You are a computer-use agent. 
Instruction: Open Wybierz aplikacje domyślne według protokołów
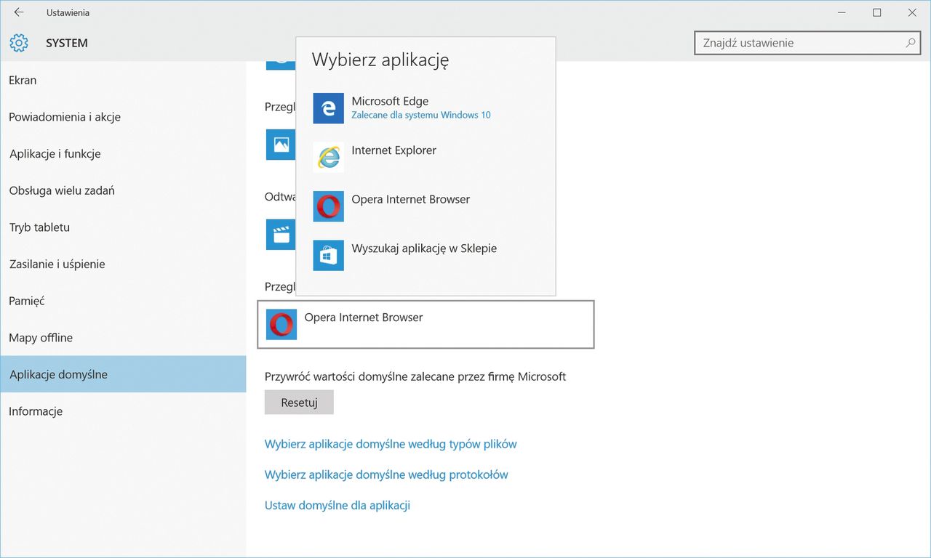click(386, 474)
